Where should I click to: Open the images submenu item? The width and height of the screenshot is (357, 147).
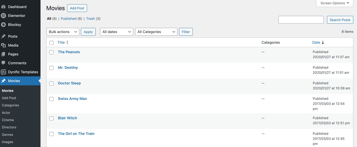7,142
